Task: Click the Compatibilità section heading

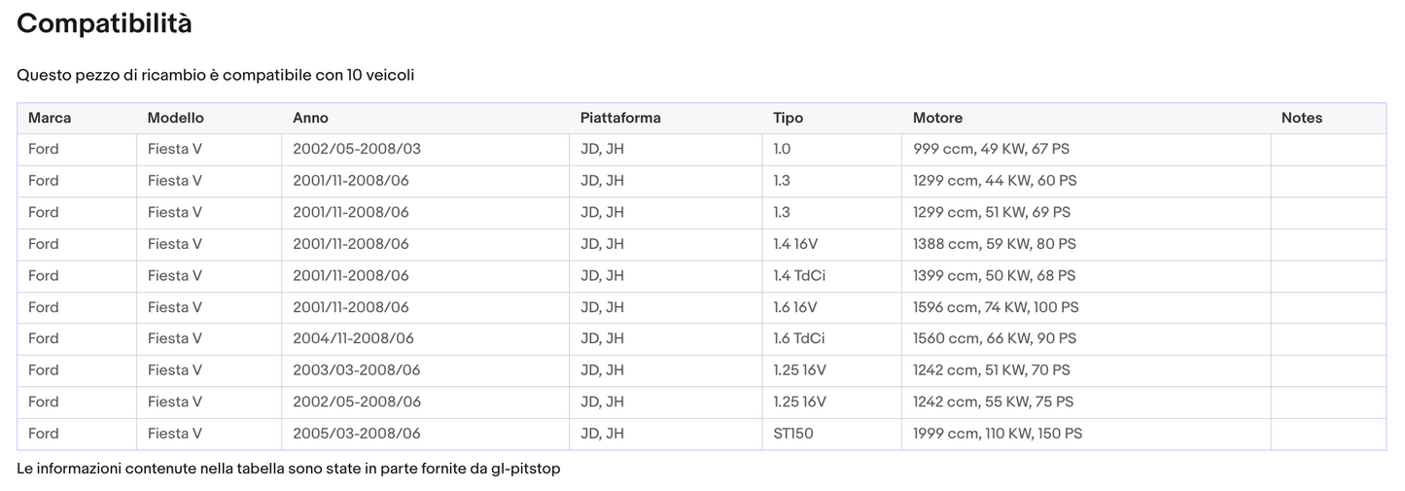Action: pyautogui.click(x=104, y=24)
